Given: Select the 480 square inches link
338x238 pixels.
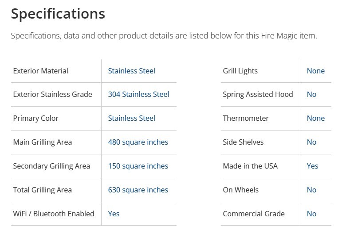Looking at the screenshot, I should [x=138, y=142].
